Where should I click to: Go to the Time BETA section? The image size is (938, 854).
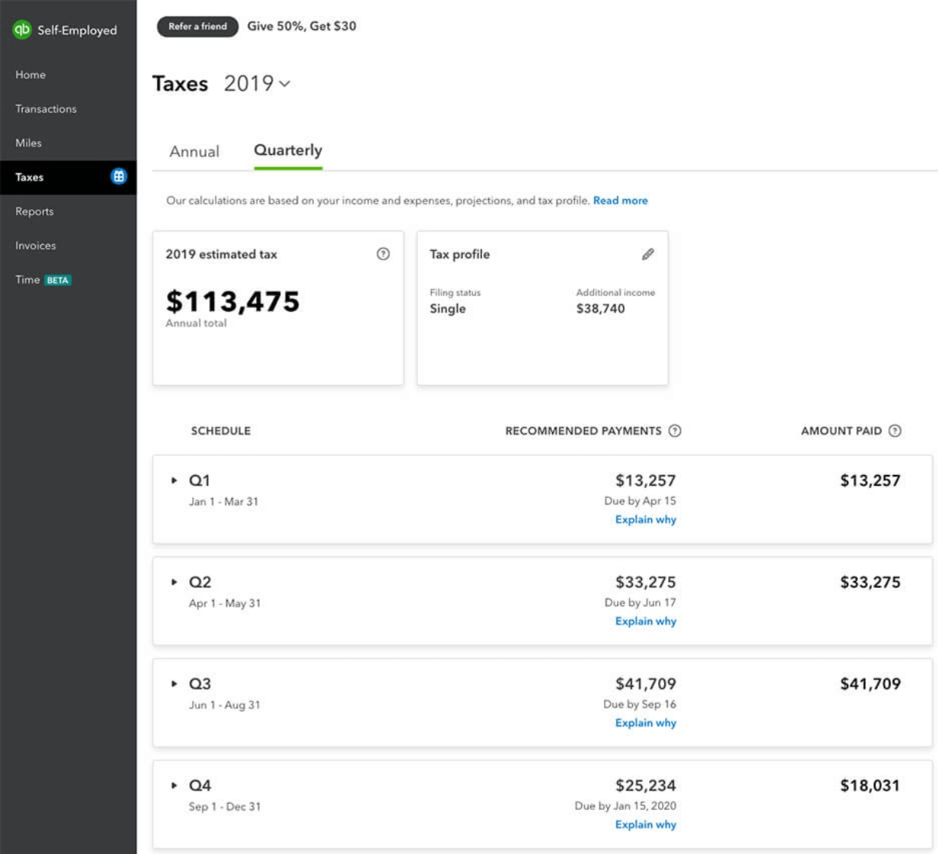click(41, 279)
